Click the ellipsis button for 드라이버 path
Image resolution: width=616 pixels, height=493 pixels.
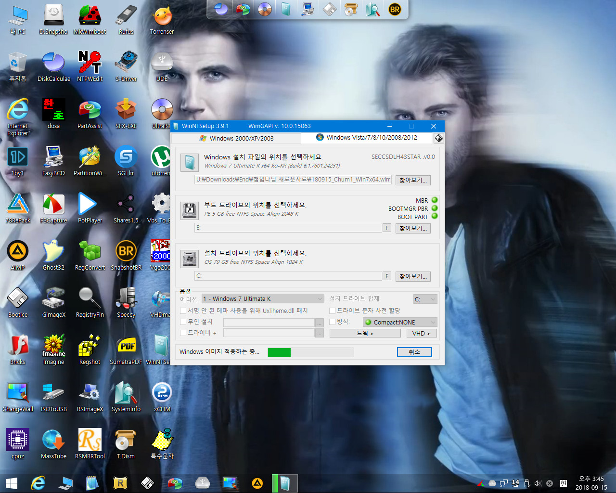[319, 333]
